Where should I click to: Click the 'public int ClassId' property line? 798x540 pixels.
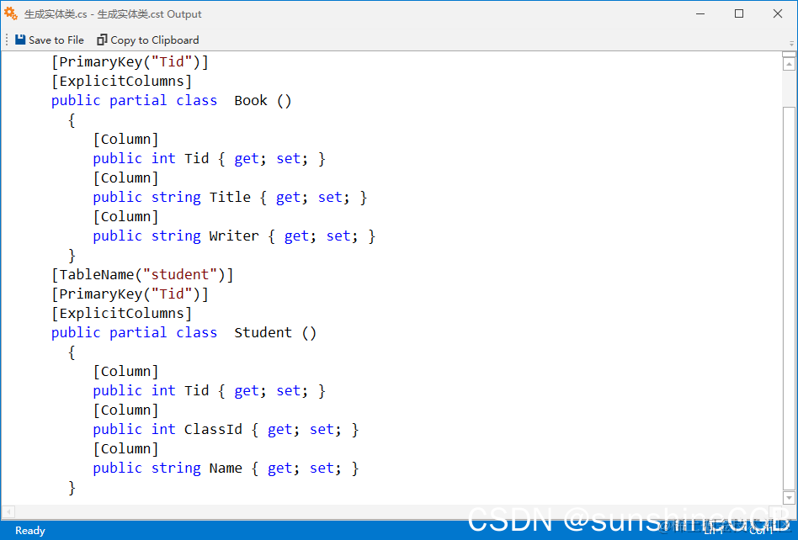point(226,430)
